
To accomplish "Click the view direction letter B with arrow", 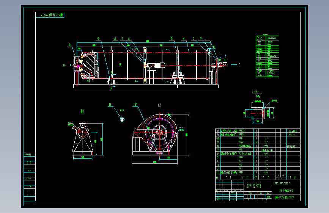I will click(x=68, y=65).
